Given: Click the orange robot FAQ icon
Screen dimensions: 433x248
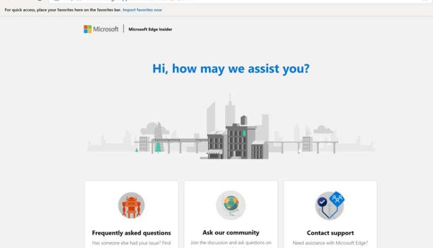Looking at the screenshot, I should [132, 205].
